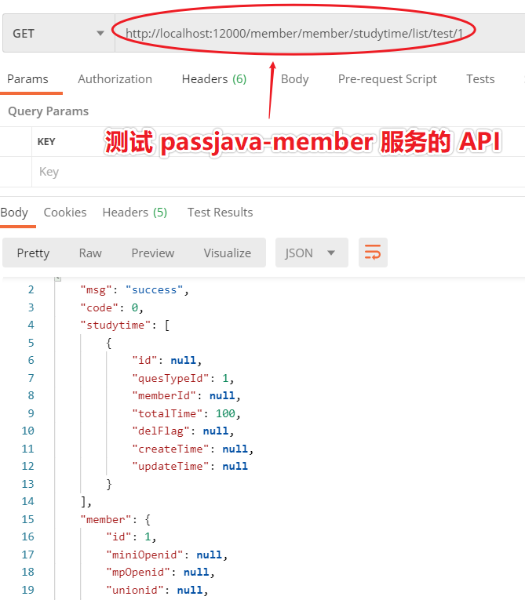Switch the response view to Pretty
Viewport: 525px width, 600px height.
click(33, 253)
